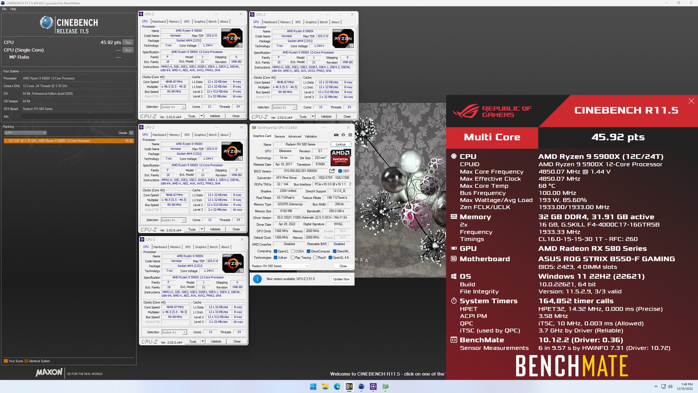Toggle the UEFI checkbox in GPU-Z
The image size is (698, 393).
[x=340, y=171]
